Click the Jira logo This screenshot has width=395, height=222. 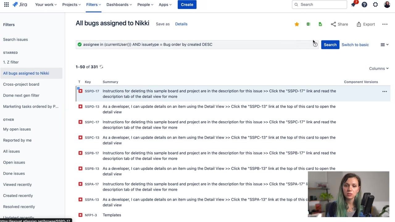point(20,5)
